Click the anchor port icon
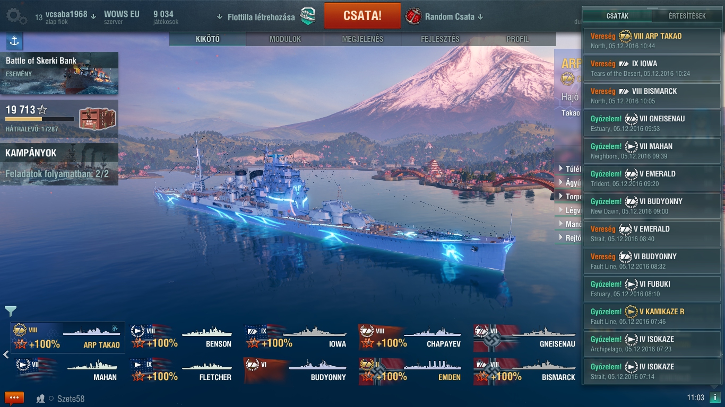Image resolution: width=725 pixels, height=407 pixels. tap(14, 41)
